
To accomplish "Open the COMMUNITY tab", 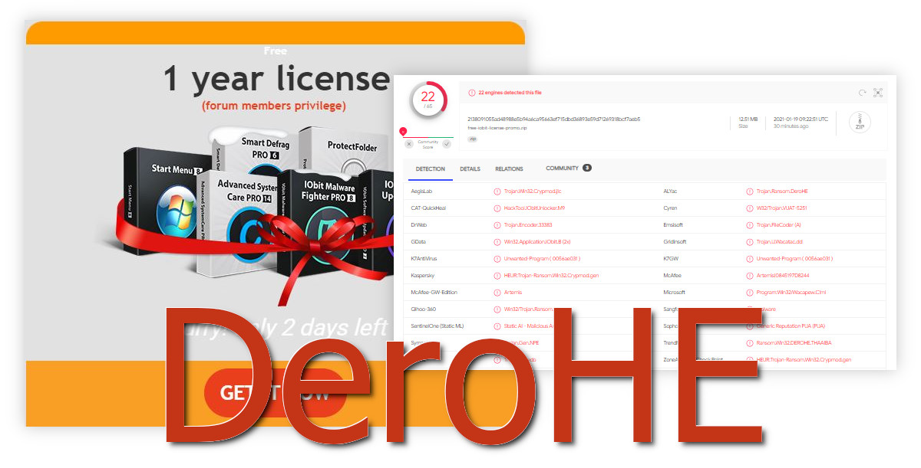I will point(568,168).
